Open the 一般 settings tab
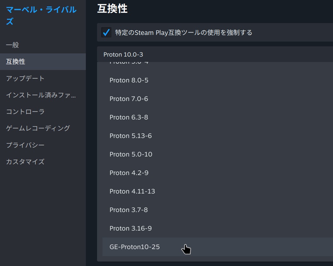The image size is (333, 266). 13,45
